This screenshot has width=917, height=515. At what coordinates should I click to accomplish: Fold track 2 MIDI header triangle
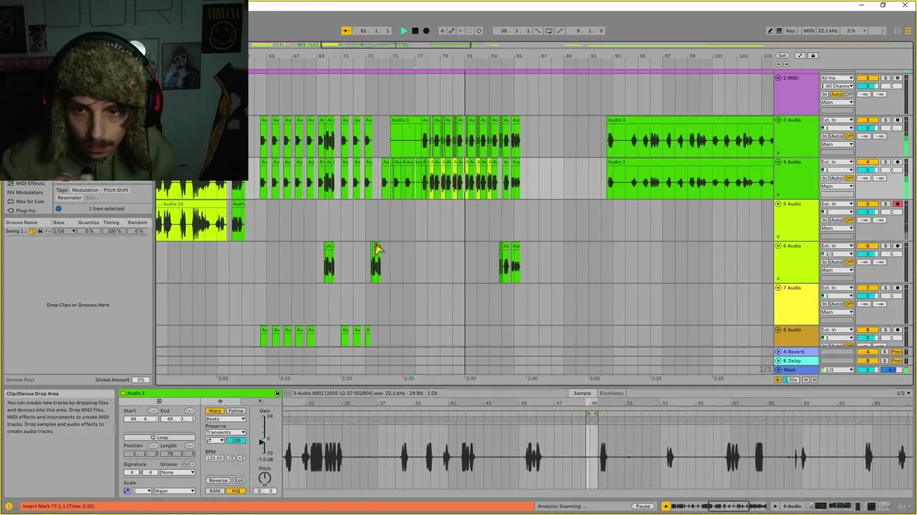[x=779, y=78]
